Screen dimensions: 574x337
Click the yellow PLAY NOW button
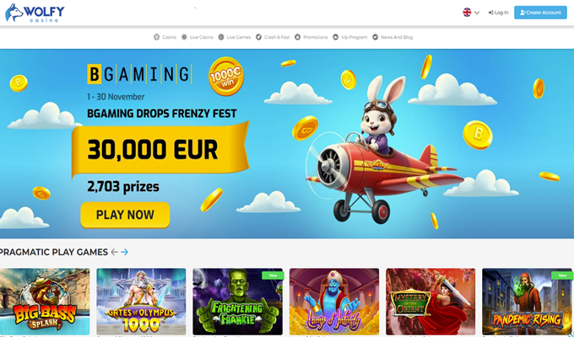point(125,215)
